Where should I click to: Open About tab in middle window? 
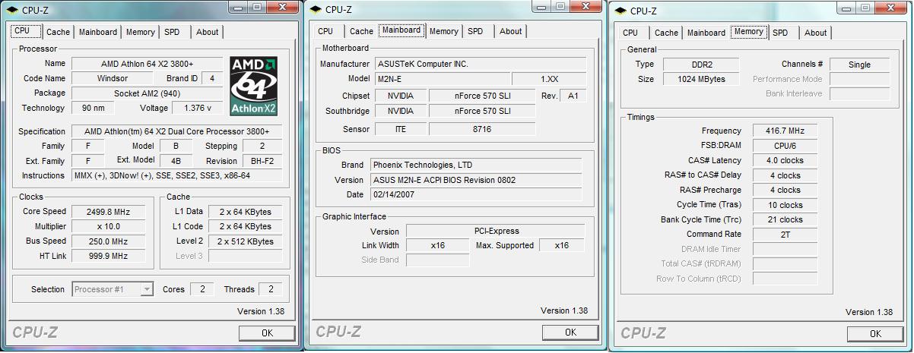click(511, 31)
